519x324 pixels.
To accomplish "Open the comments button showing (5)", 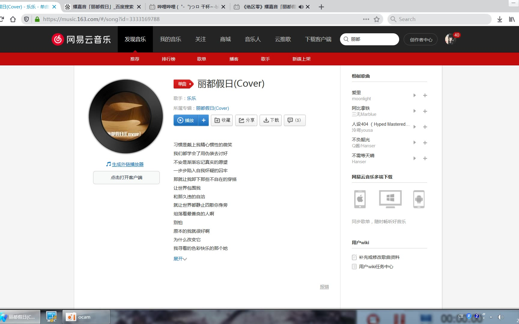I will pyautogui.click(x=294, y=120).
